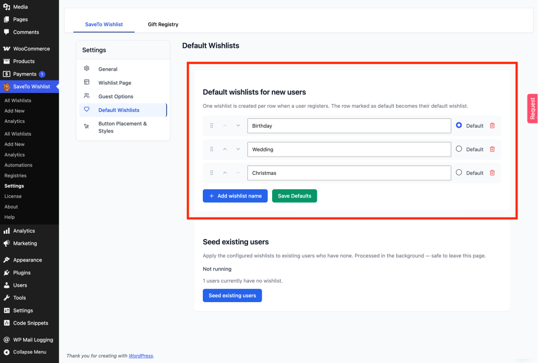Screen dimensions: 538x363
Task: Click the Birthday wishlist name field
Action: pyautogui.click(x=349, y=126)
